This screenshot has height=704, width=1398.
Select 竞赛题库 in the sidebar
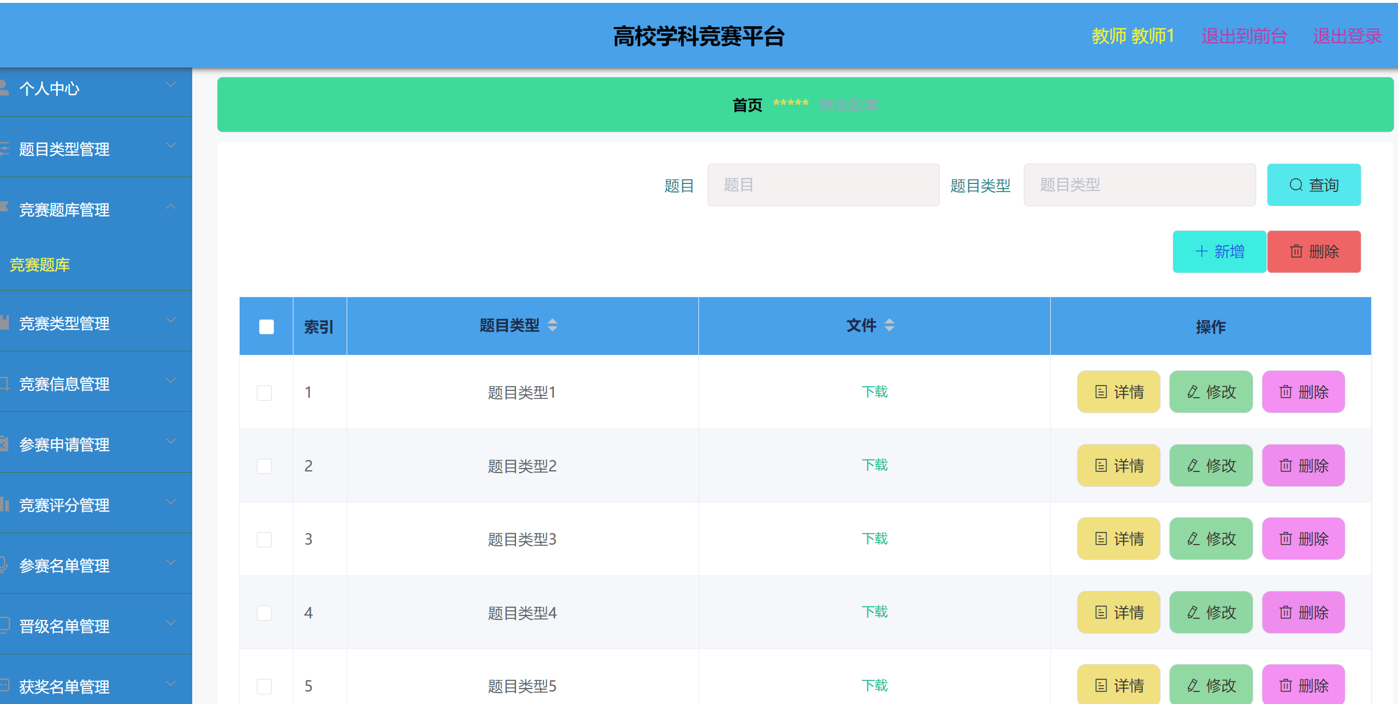coord(40,265)
